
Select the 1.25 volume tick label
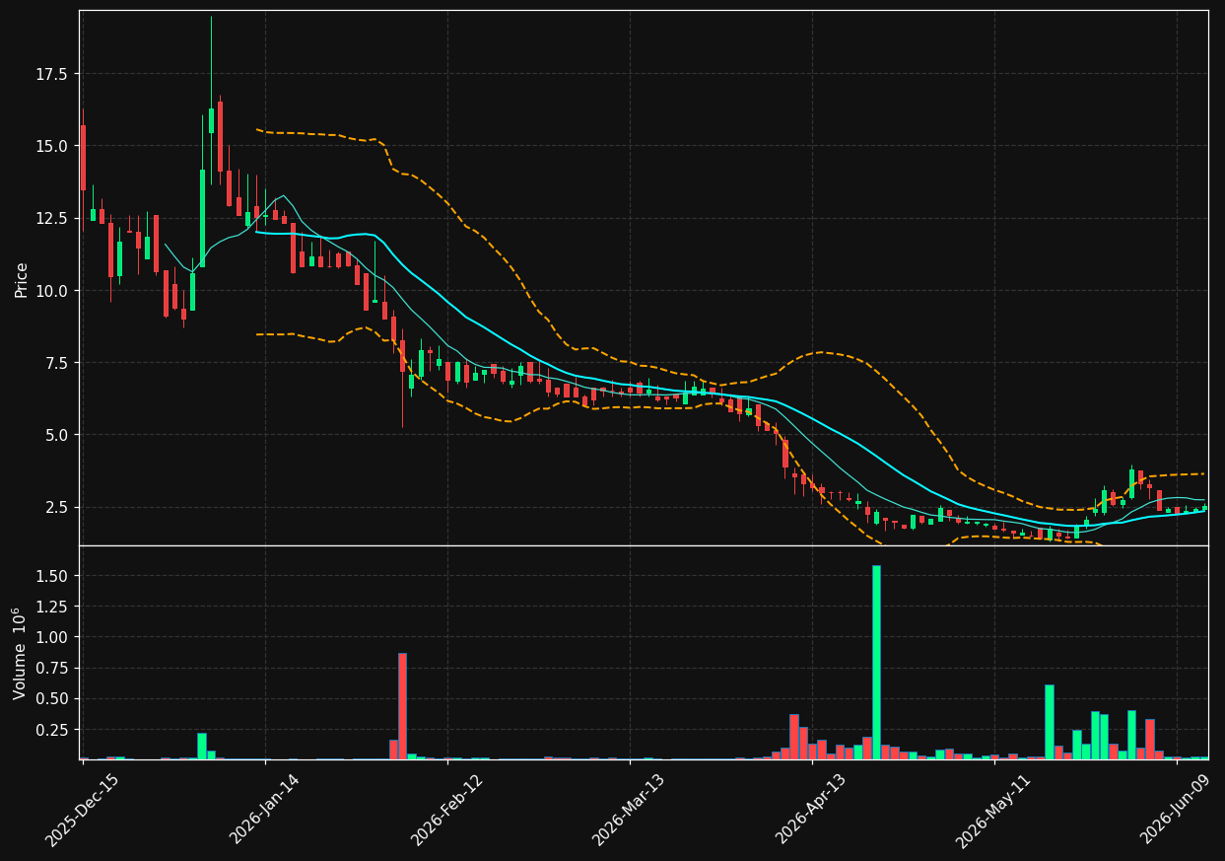click(x=50, y=606)
